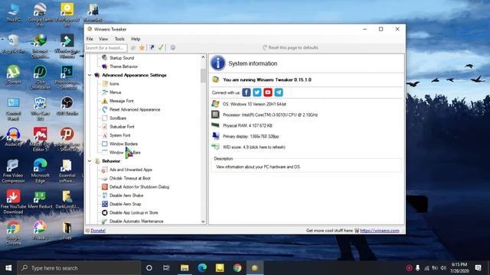
Task: Select Disable App Lookup in Store
Action: [x=133, y=212]
